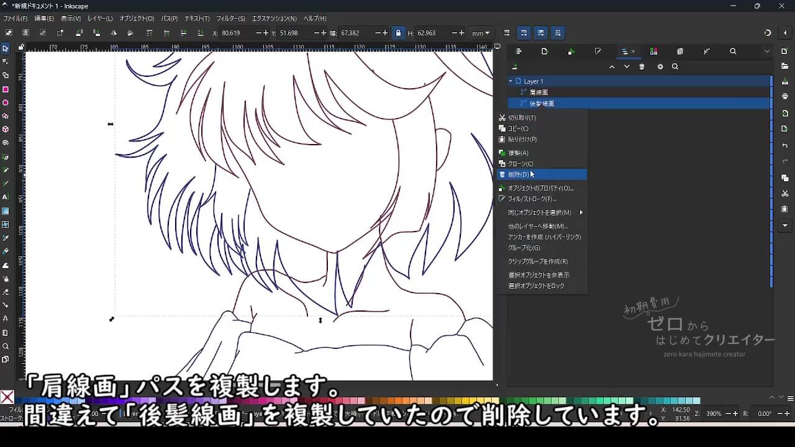This screenshot has width=795, height=447.
Task: Select the Rectangle tool
Action: (6, 89)
